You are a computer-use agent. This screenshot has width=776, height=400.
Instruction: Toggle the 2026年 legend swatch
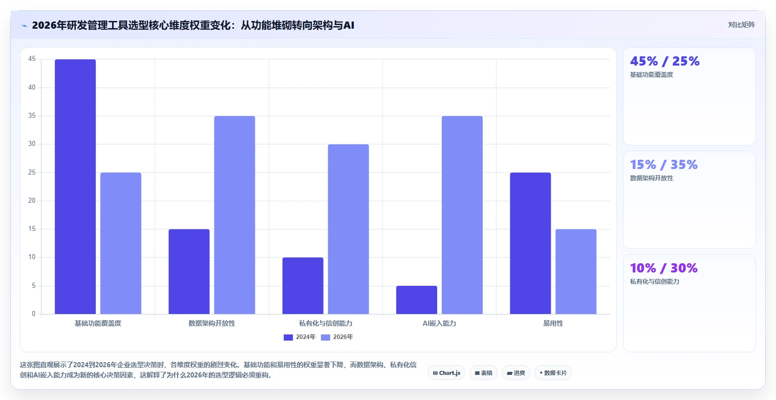326,337
